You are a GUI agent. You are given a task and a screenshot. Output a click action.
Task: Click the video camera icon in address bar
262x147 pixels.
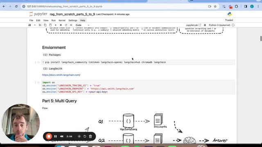[210, 7]
